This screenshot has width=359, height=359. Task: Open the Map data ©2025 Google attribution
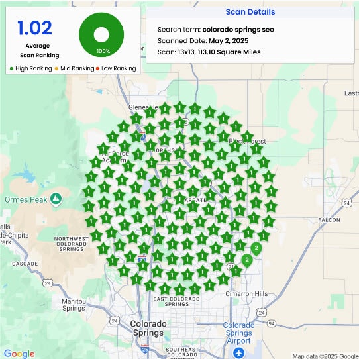coord(326,356)
